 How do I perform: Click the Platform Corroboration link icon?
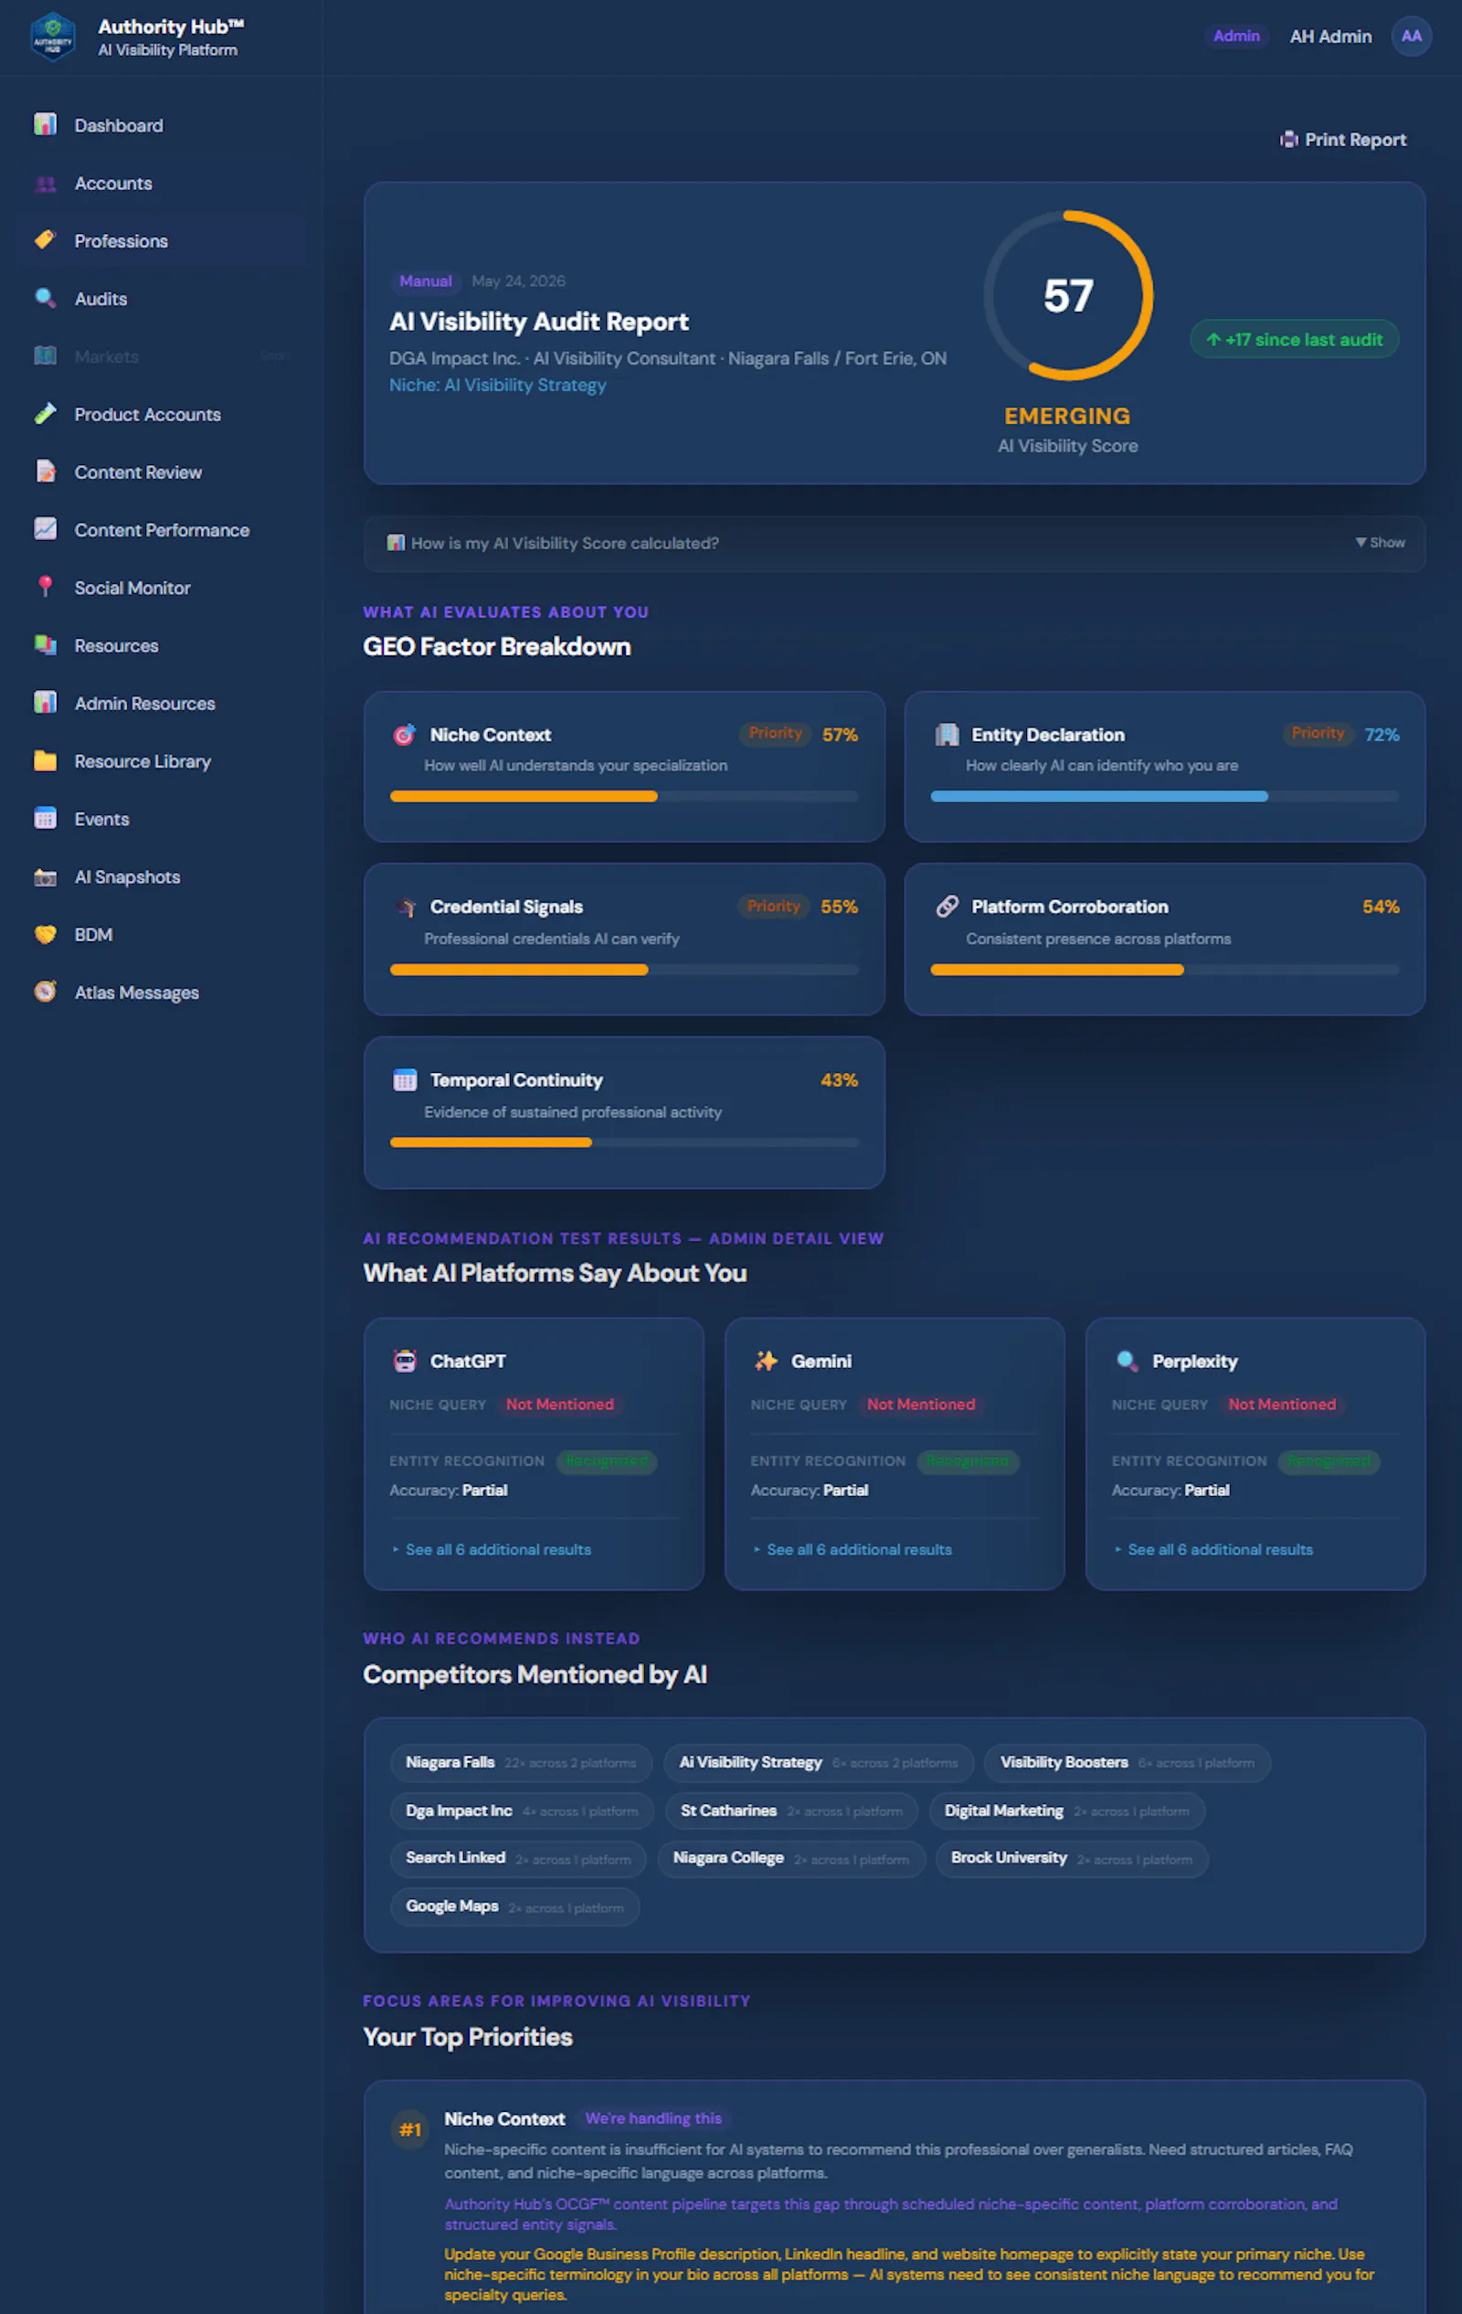pyautogui.click(x=948, y=907)
